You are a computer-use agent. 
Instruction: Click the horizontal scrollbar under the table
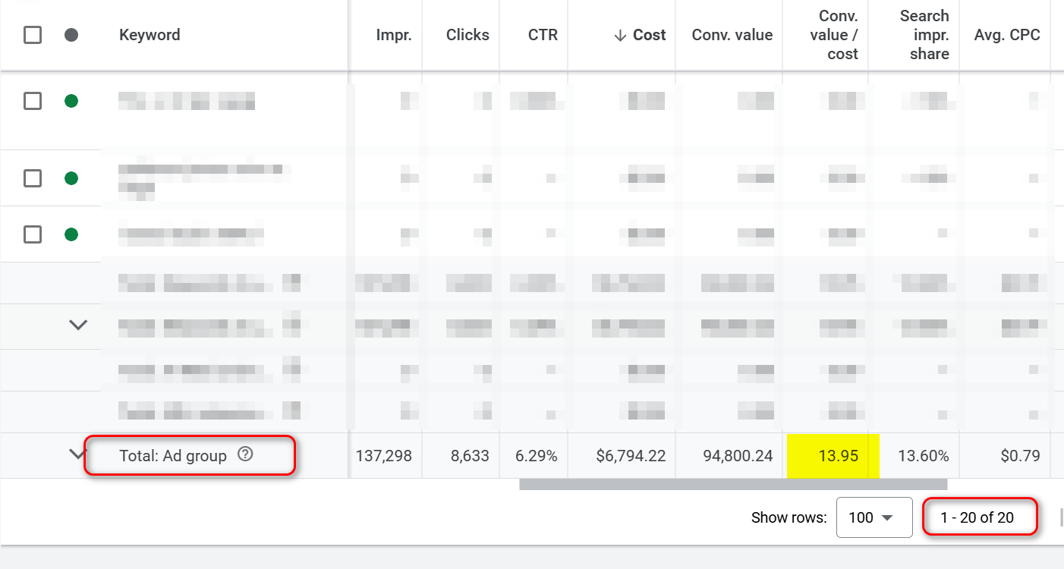pyautogui.click(x=732, y=484)
